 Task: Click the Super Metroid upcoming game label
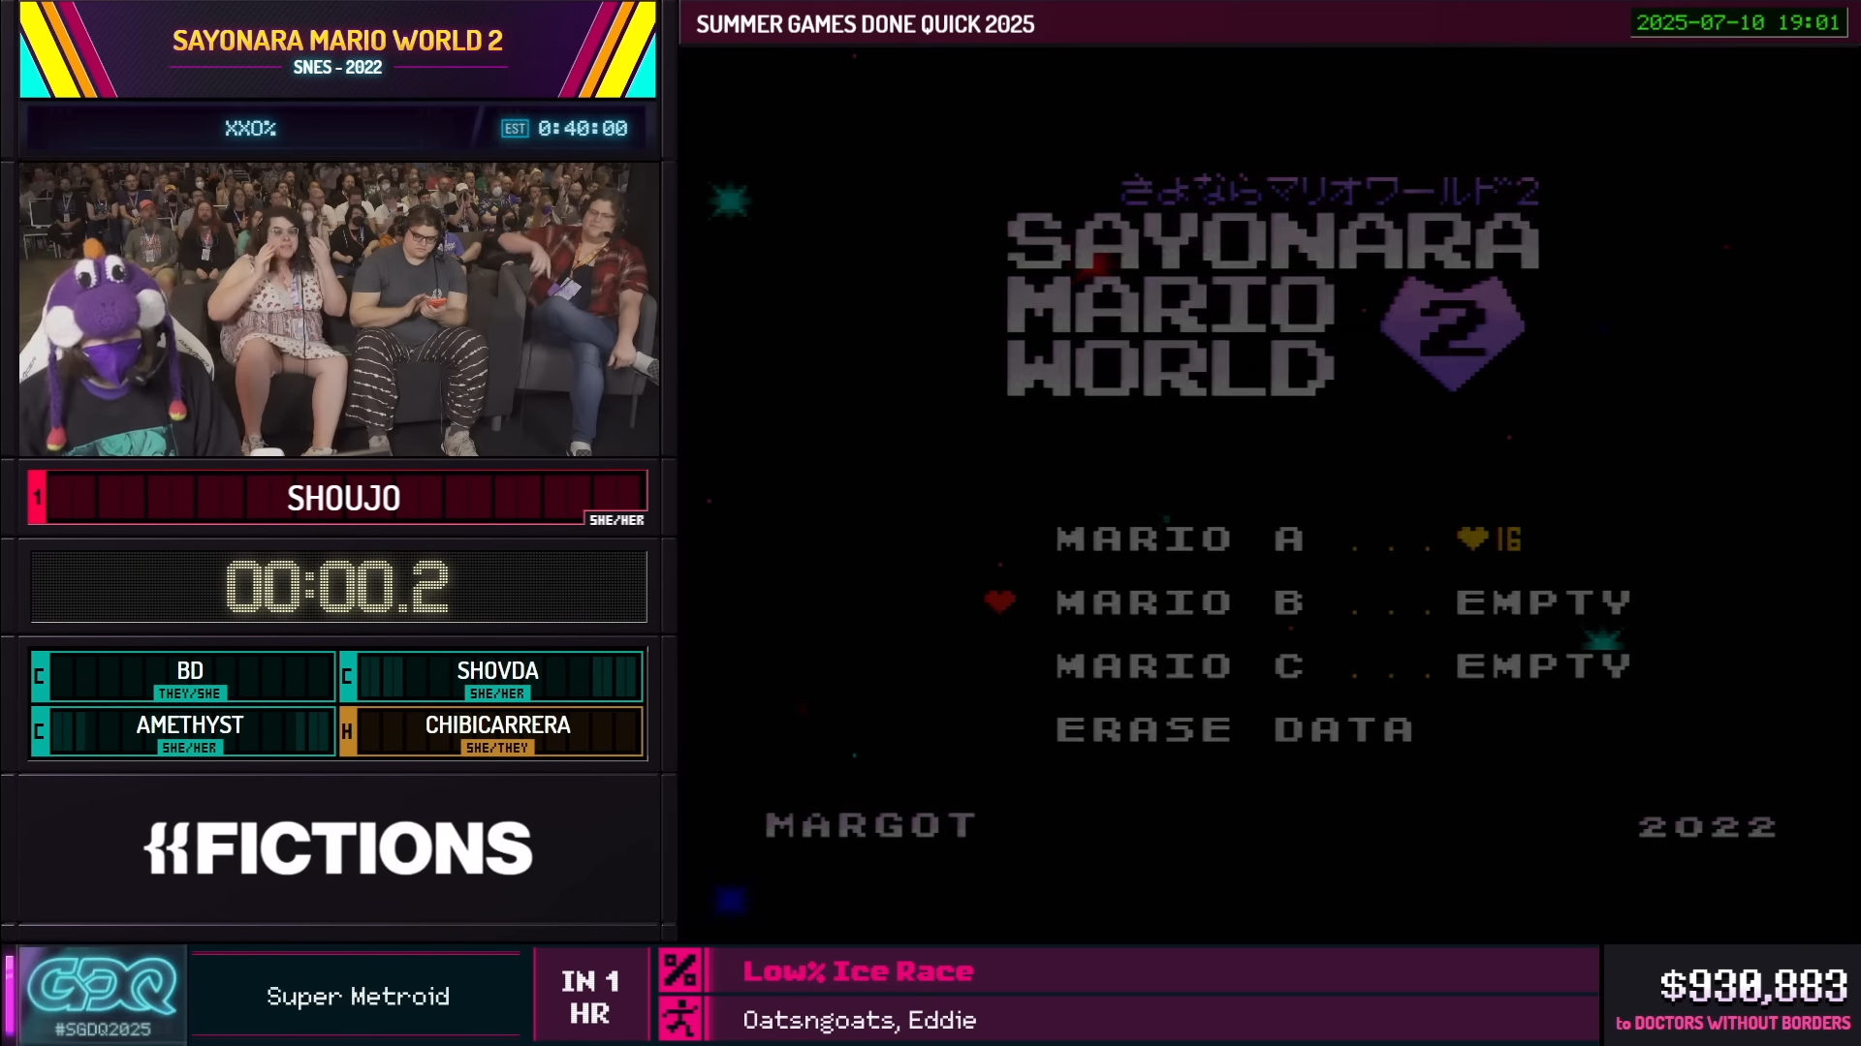[358, 997]
